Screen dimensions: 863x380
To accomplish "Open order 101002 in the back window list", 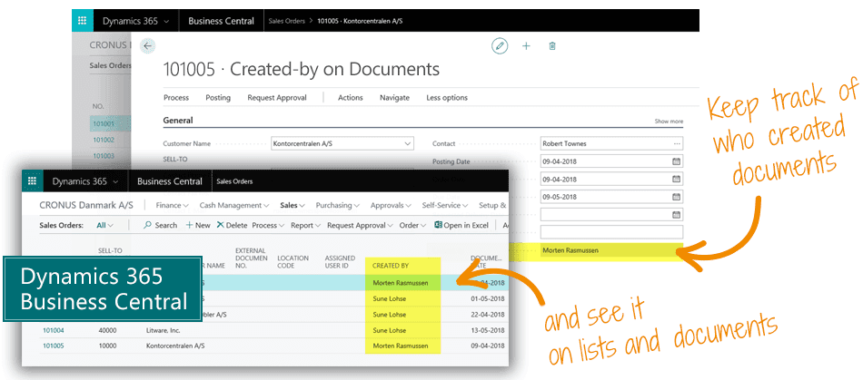I will pyautogui.click(x=104, y=140).
